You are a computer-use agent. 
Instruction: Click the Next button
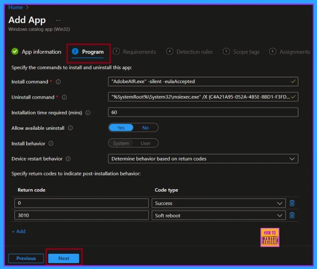(x=64, y=258)
